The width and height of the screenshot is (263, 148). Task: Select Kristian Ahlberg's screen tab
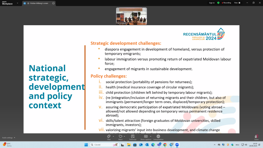click(x=38, y=3)
